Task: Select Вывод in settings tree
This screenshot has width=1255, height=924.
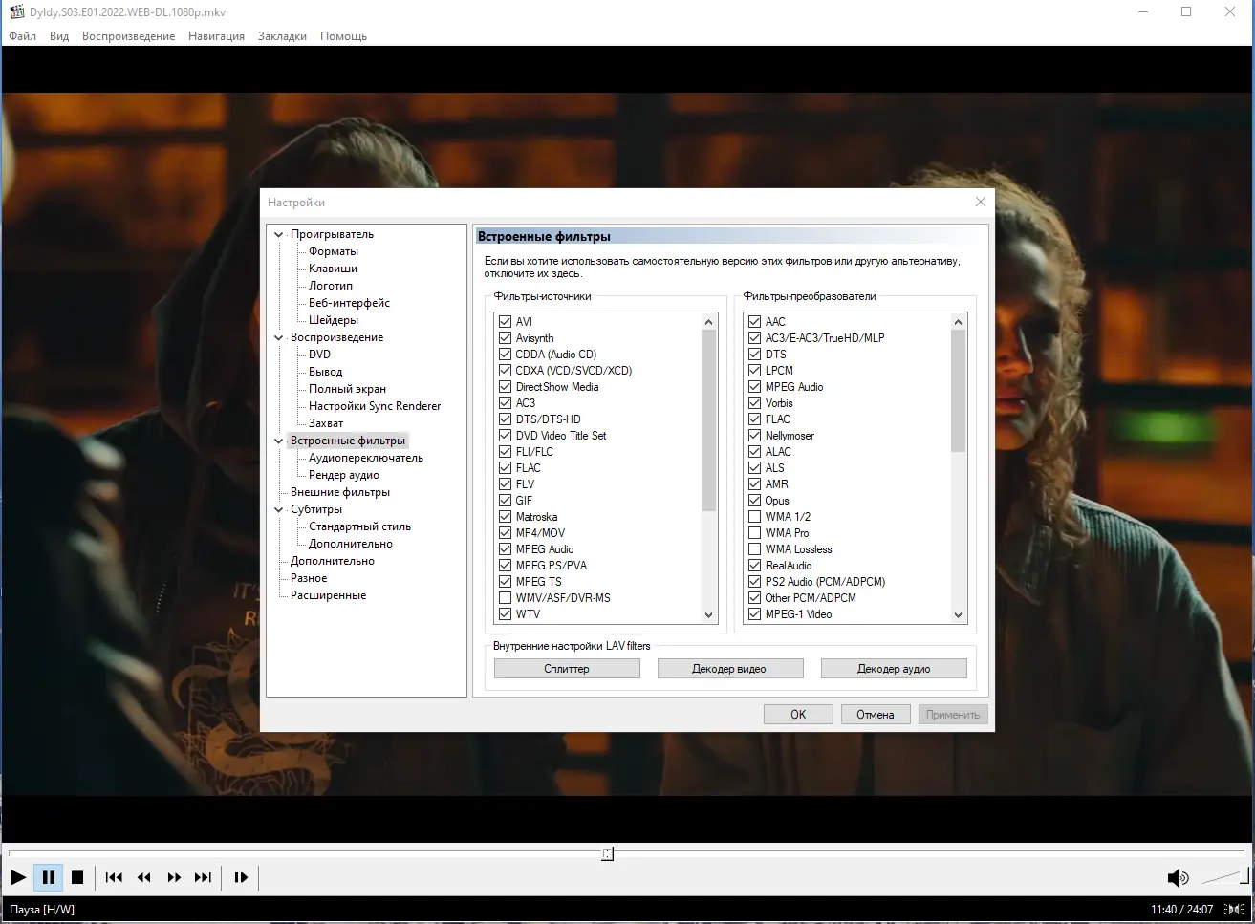Action: coord(325,372)
